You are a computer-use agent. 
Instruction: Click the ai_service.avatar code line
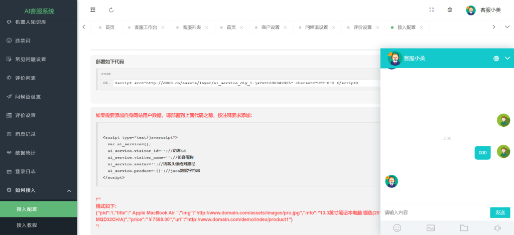tap(152, 164)
